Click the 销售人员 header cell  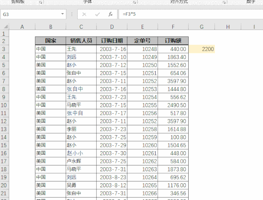click(x=81, y=41)
